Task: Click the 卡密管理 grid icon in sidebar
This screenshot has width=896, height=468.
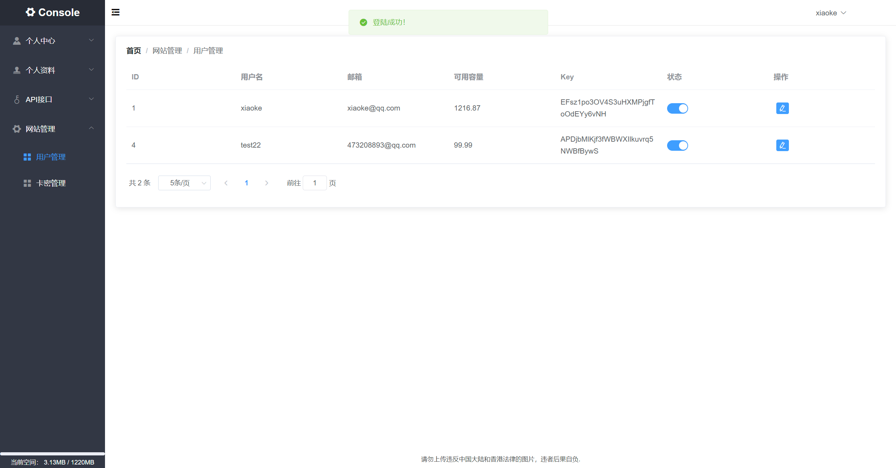Action: click(x=27, y=183)
